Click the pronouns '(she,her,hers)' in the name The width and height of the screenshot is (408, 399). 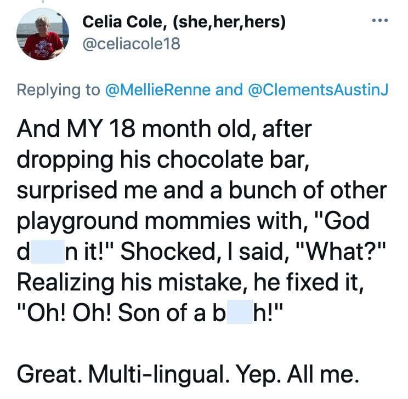pos(229,21)
